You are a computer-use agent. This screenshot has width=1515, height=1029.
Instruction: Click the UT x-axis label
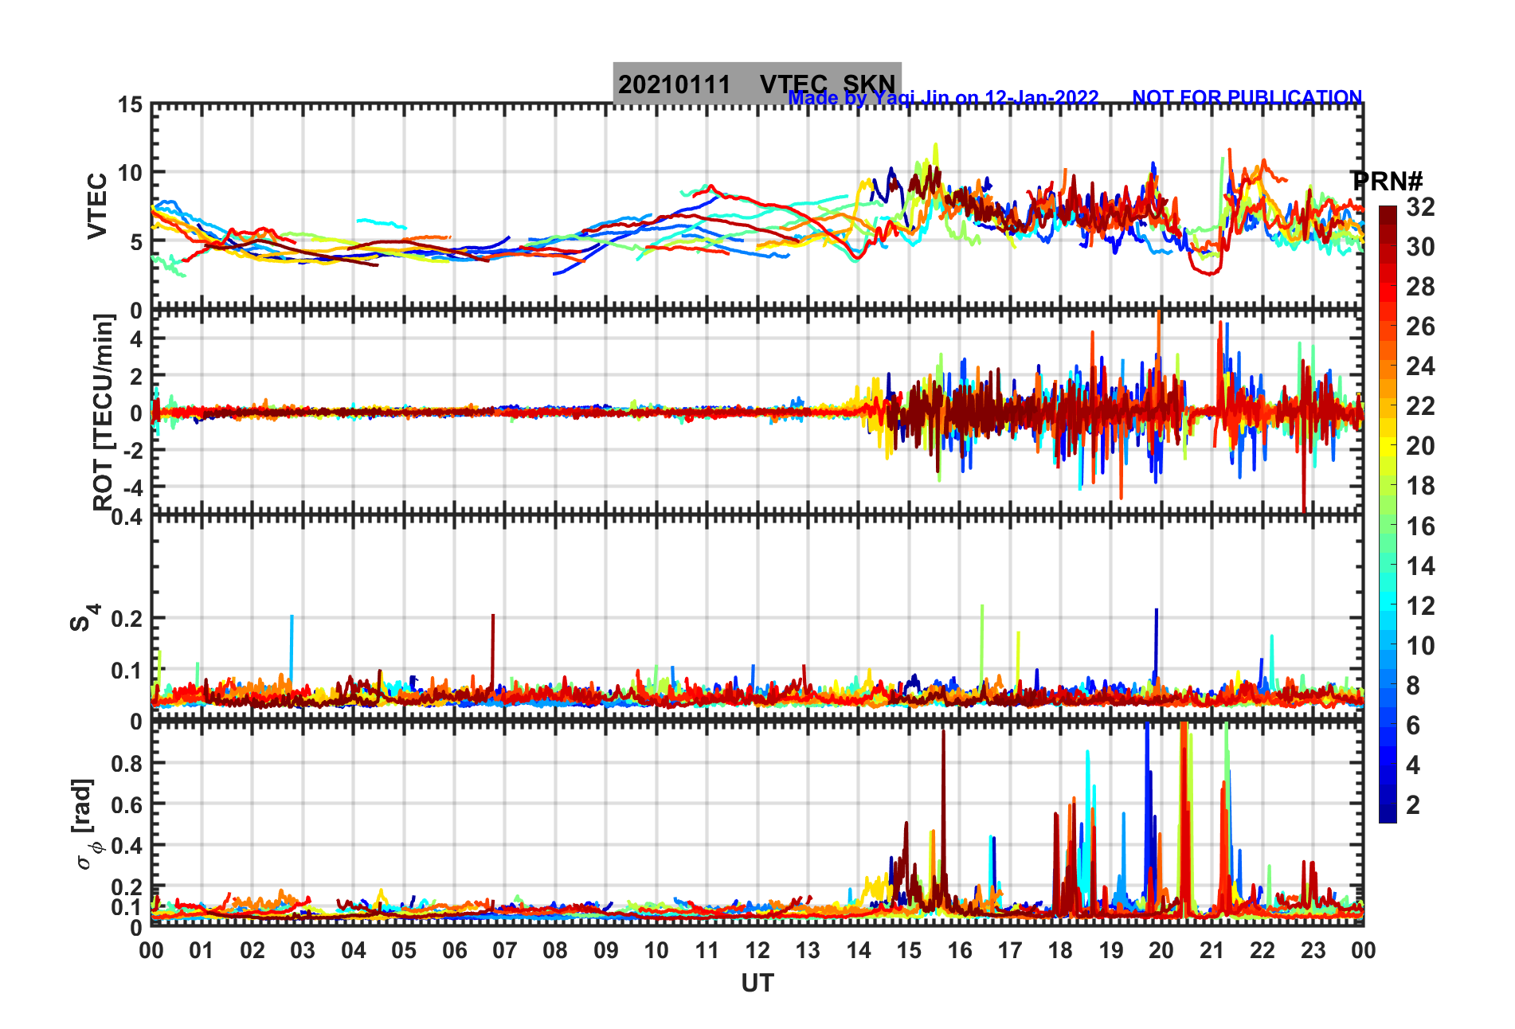[x=757, y=984]
